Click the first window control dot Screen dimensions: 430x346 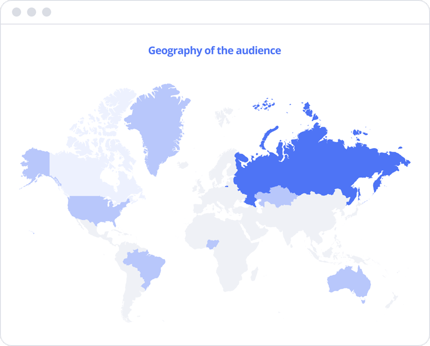coord(17,12)
